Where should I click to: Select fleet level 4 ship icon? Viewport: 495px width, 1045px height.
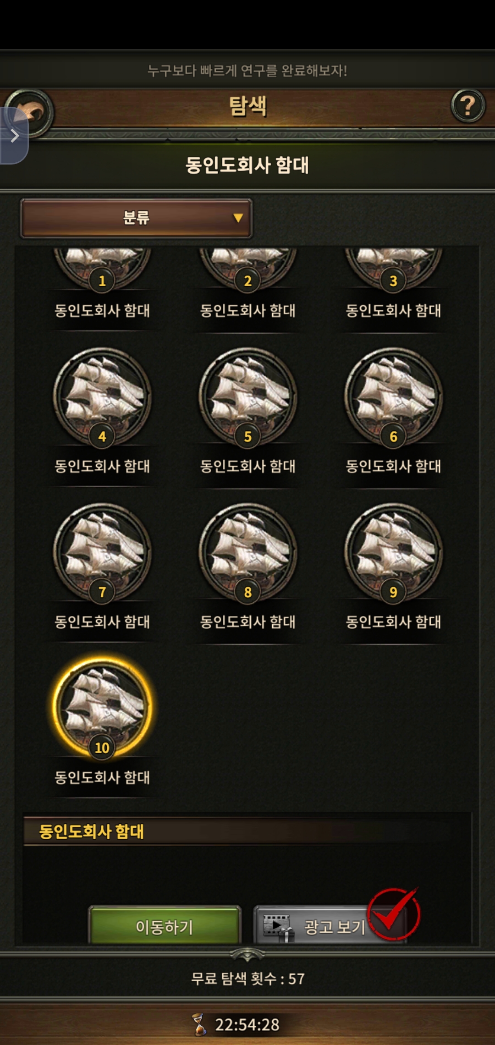click(x=102, y=397)
